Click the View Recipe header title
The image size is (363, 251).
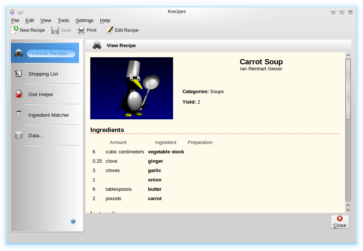click(x=121, y=46)
